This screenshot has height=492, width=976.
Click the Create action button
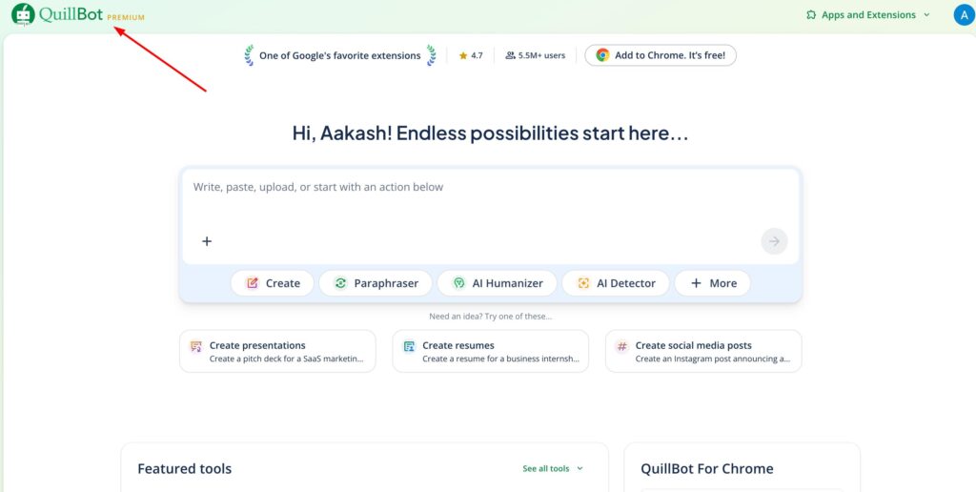273,283
